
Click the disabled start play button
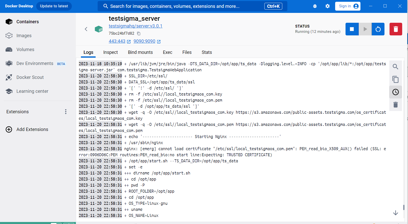pyautogui.click(x=365, y=29)
